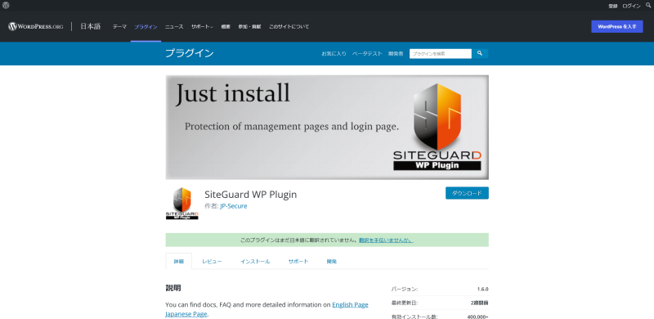Screen dimensions: 654x319
Task: Click the SiteGuard plugin icon thumbnail
Action: pos(181,204)
